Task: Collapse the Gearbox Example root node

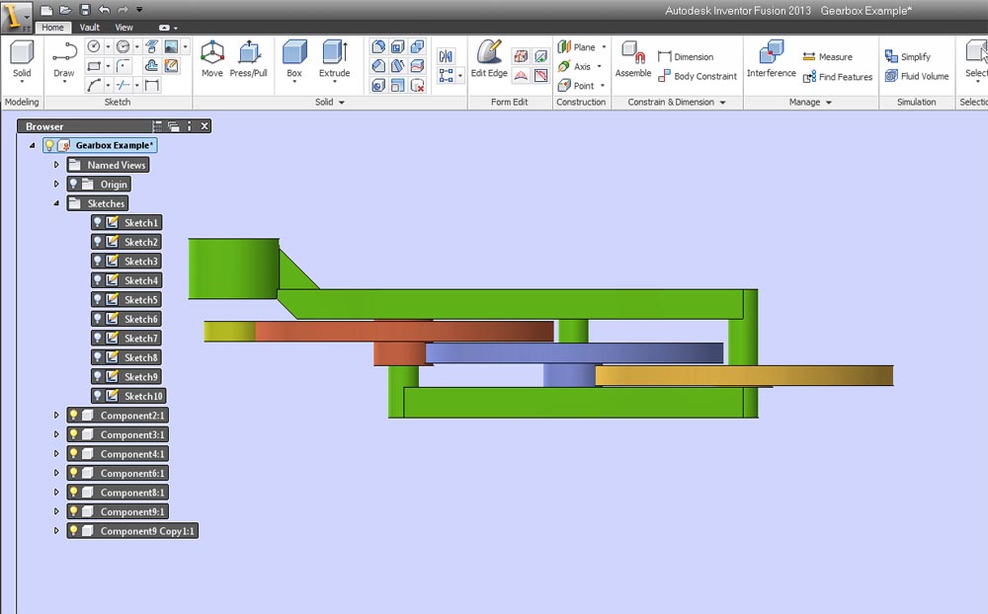Action: click(x=33, y=145)
